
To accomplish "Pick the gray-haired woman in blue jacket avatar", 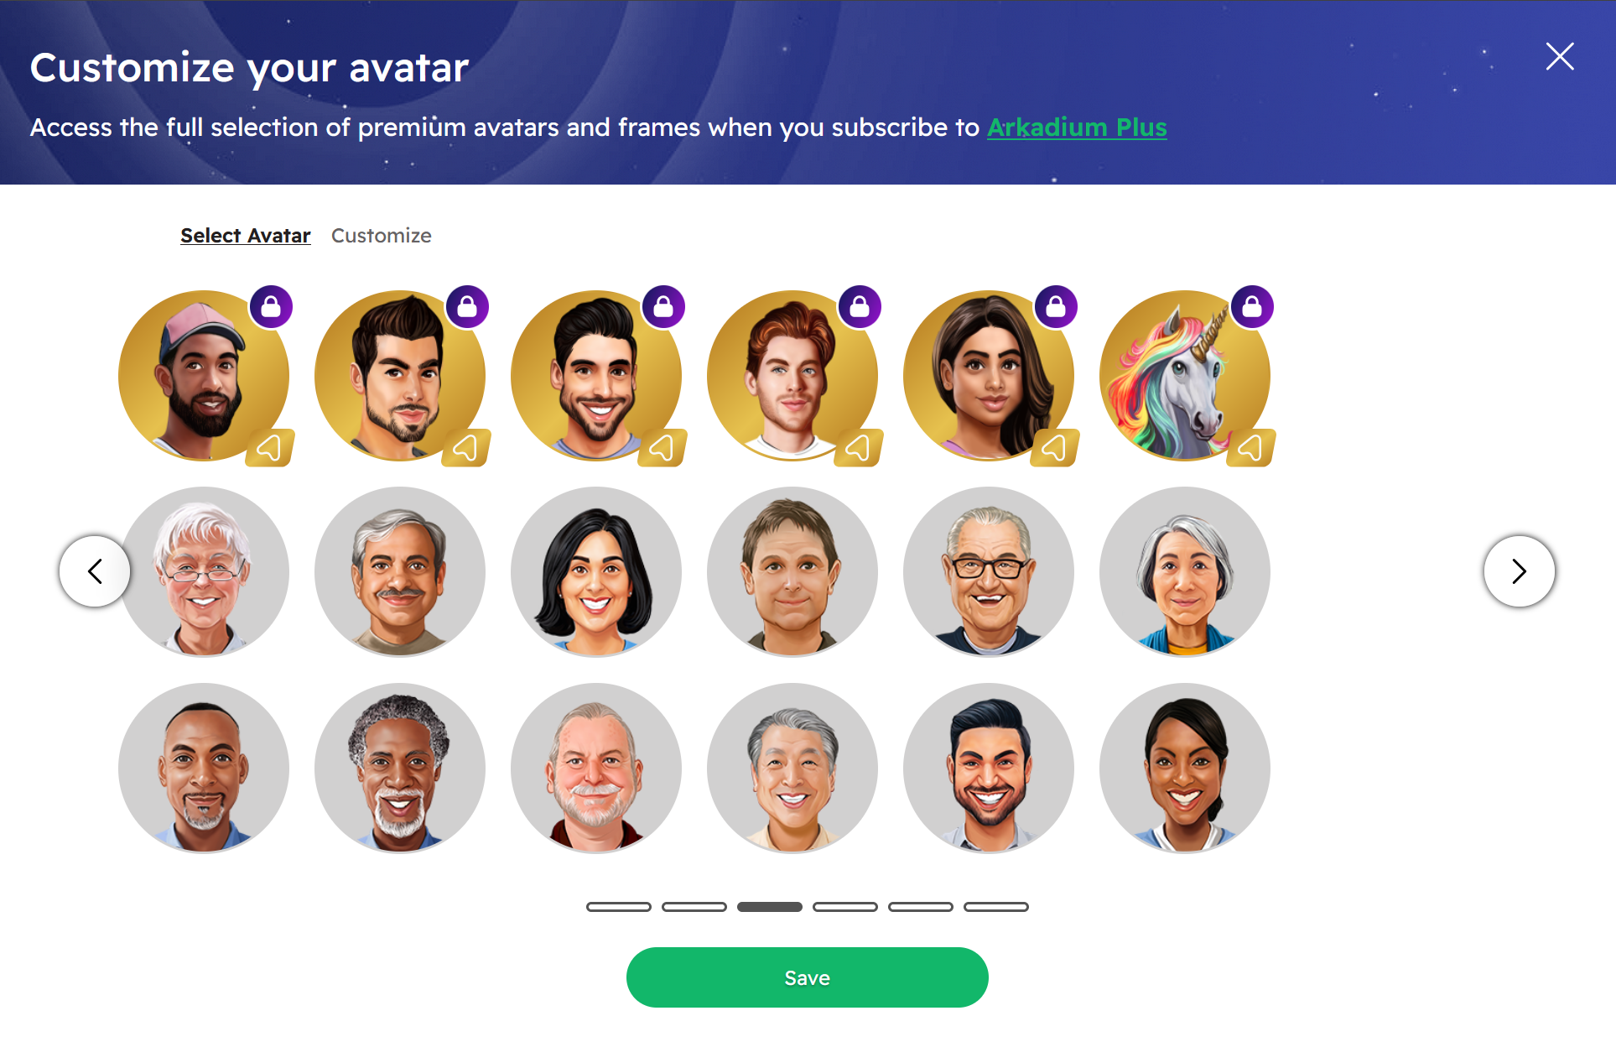I will pos(1185,572).
